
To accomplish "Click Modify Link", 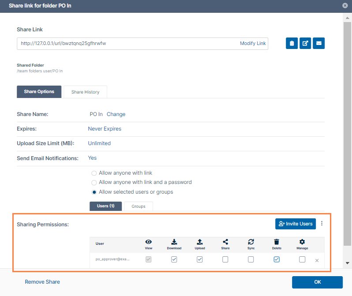I will click(x=253, y=43).
